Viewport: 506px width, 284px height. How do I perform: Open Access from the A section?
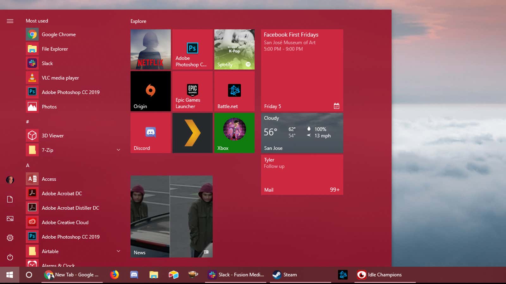tap(73, 179)
